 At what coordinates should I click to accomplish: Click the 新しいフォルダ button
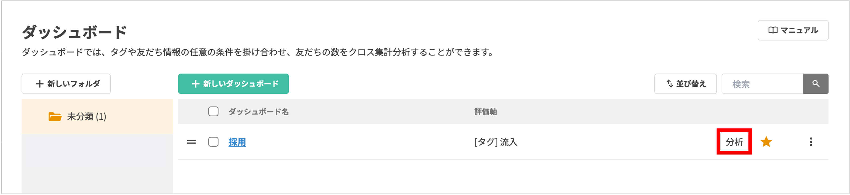tap(66, 84)
